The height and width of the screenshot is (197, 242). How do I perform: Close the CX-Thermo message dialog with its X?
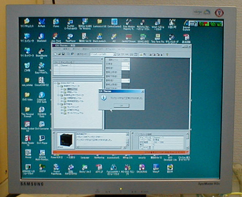point(143,91)
